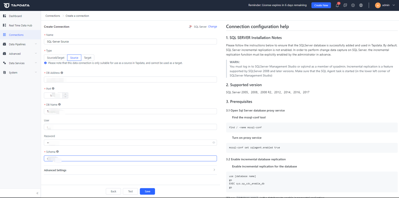Expand the Advanced Settings section
The width and height of the screenshot is (399, 198).
[130, 170]
